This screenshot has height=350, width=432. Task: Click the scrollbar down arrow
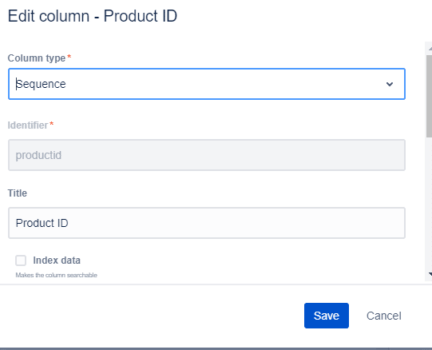click(x=430, y=274)
